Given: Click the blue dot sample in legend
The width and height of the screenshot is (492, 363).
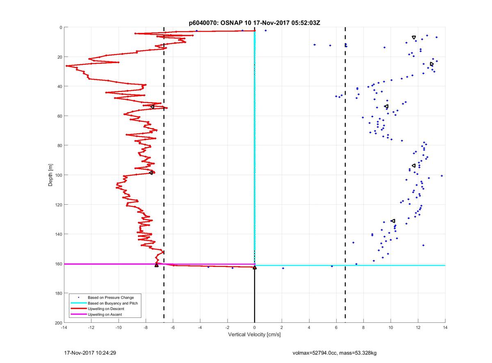Looking at the screenshot, I should tap(78, 297).
